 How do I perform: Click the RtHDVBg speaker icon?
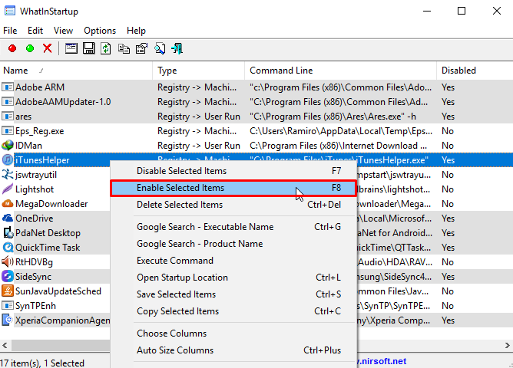(x=8, y=262)
